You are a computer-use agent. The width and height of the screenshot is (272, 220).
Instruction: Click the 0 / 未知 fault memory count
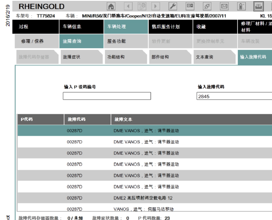click(x=75, y=218)
